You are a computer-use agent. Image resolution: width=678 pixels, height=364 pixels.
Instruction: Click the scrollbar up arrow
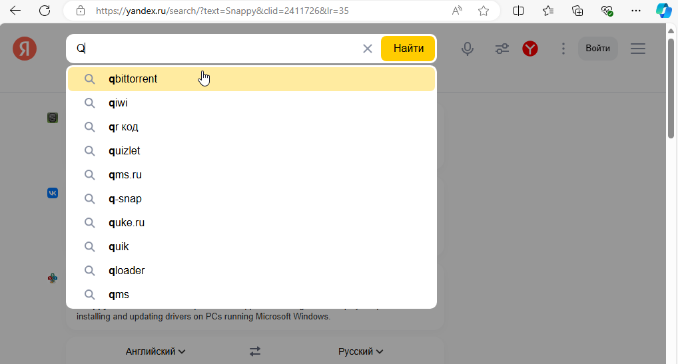tap(671, 31)
